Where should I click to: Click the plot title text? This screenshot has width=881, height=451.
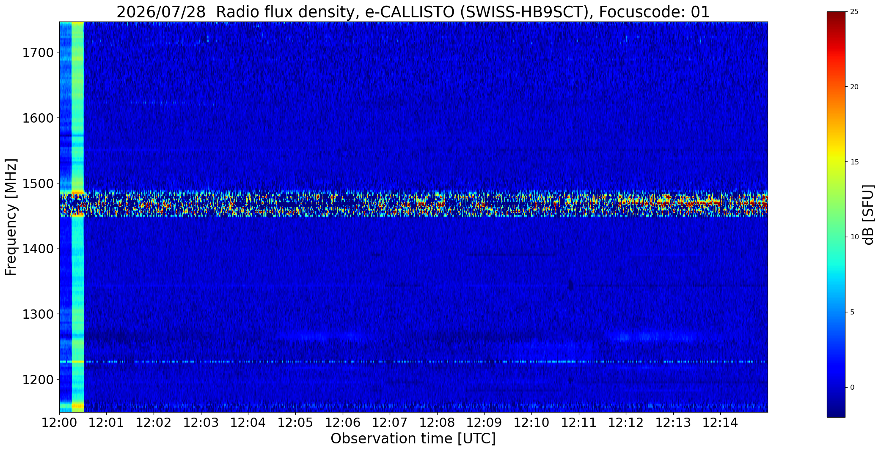413,12
